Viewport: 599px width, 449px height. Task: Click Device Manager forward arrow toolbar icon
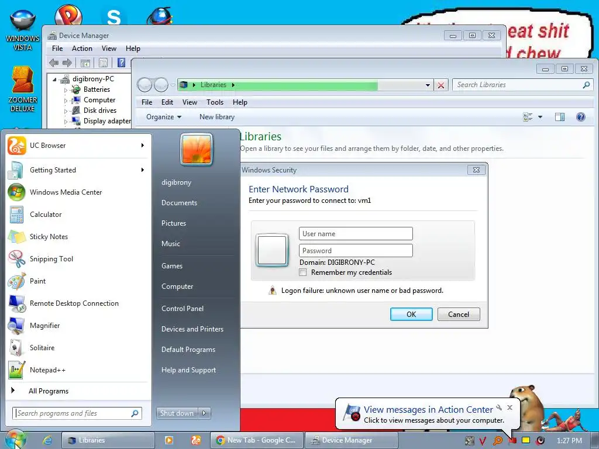pyautogui.click(x=67, y=63)
